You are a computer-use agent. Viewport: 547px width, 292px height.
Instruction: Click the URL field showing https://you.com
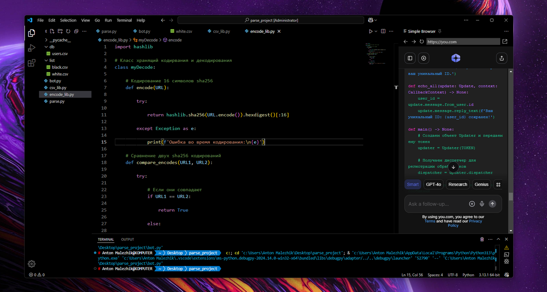[x=463, y=41]
